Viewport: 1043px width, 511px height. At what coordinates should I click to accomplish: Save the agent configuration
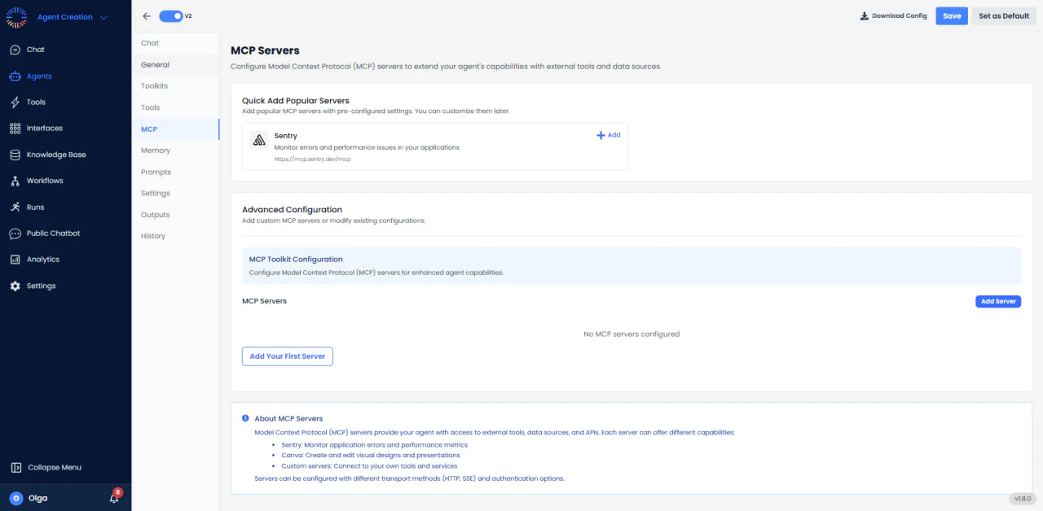952,16
